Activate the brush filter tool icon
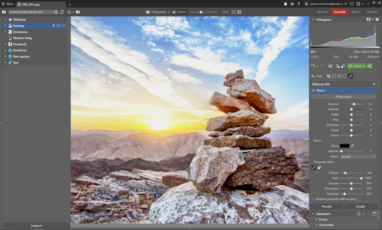This screenshot has width=382, height=230. (x=350, y=76)
